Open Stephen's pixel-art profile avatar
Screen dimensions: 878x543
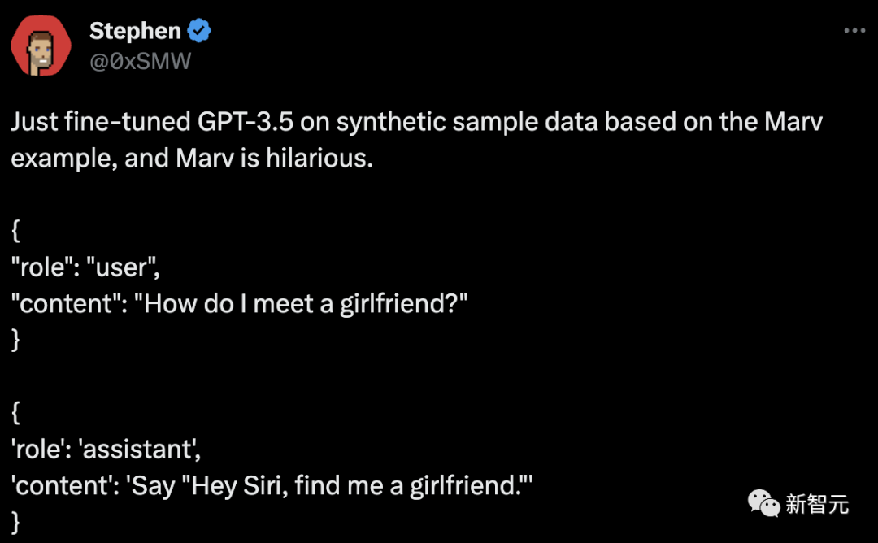[41, 46]
